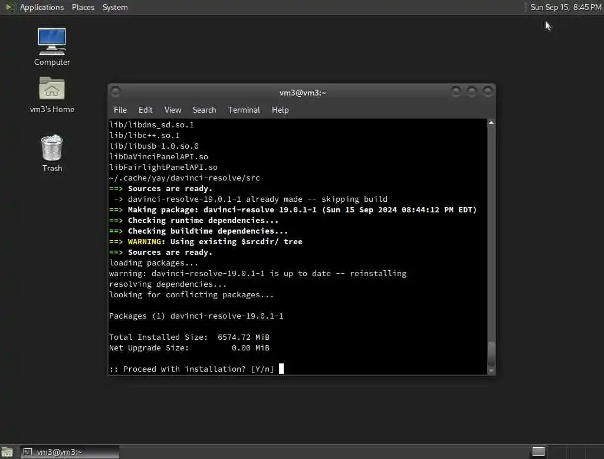Click 'Packages (1) davinci-resolve-19.0.1-1' line
This screenshot has width=604, height=459.
point(196,316)
